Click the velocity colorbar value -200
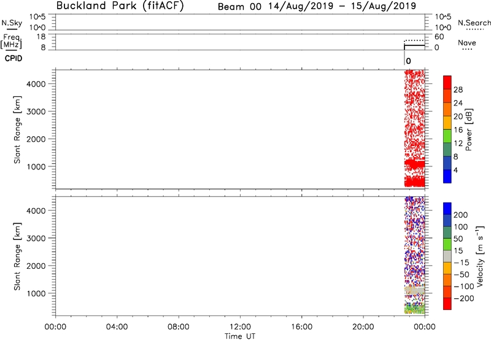 pos(463,298)
